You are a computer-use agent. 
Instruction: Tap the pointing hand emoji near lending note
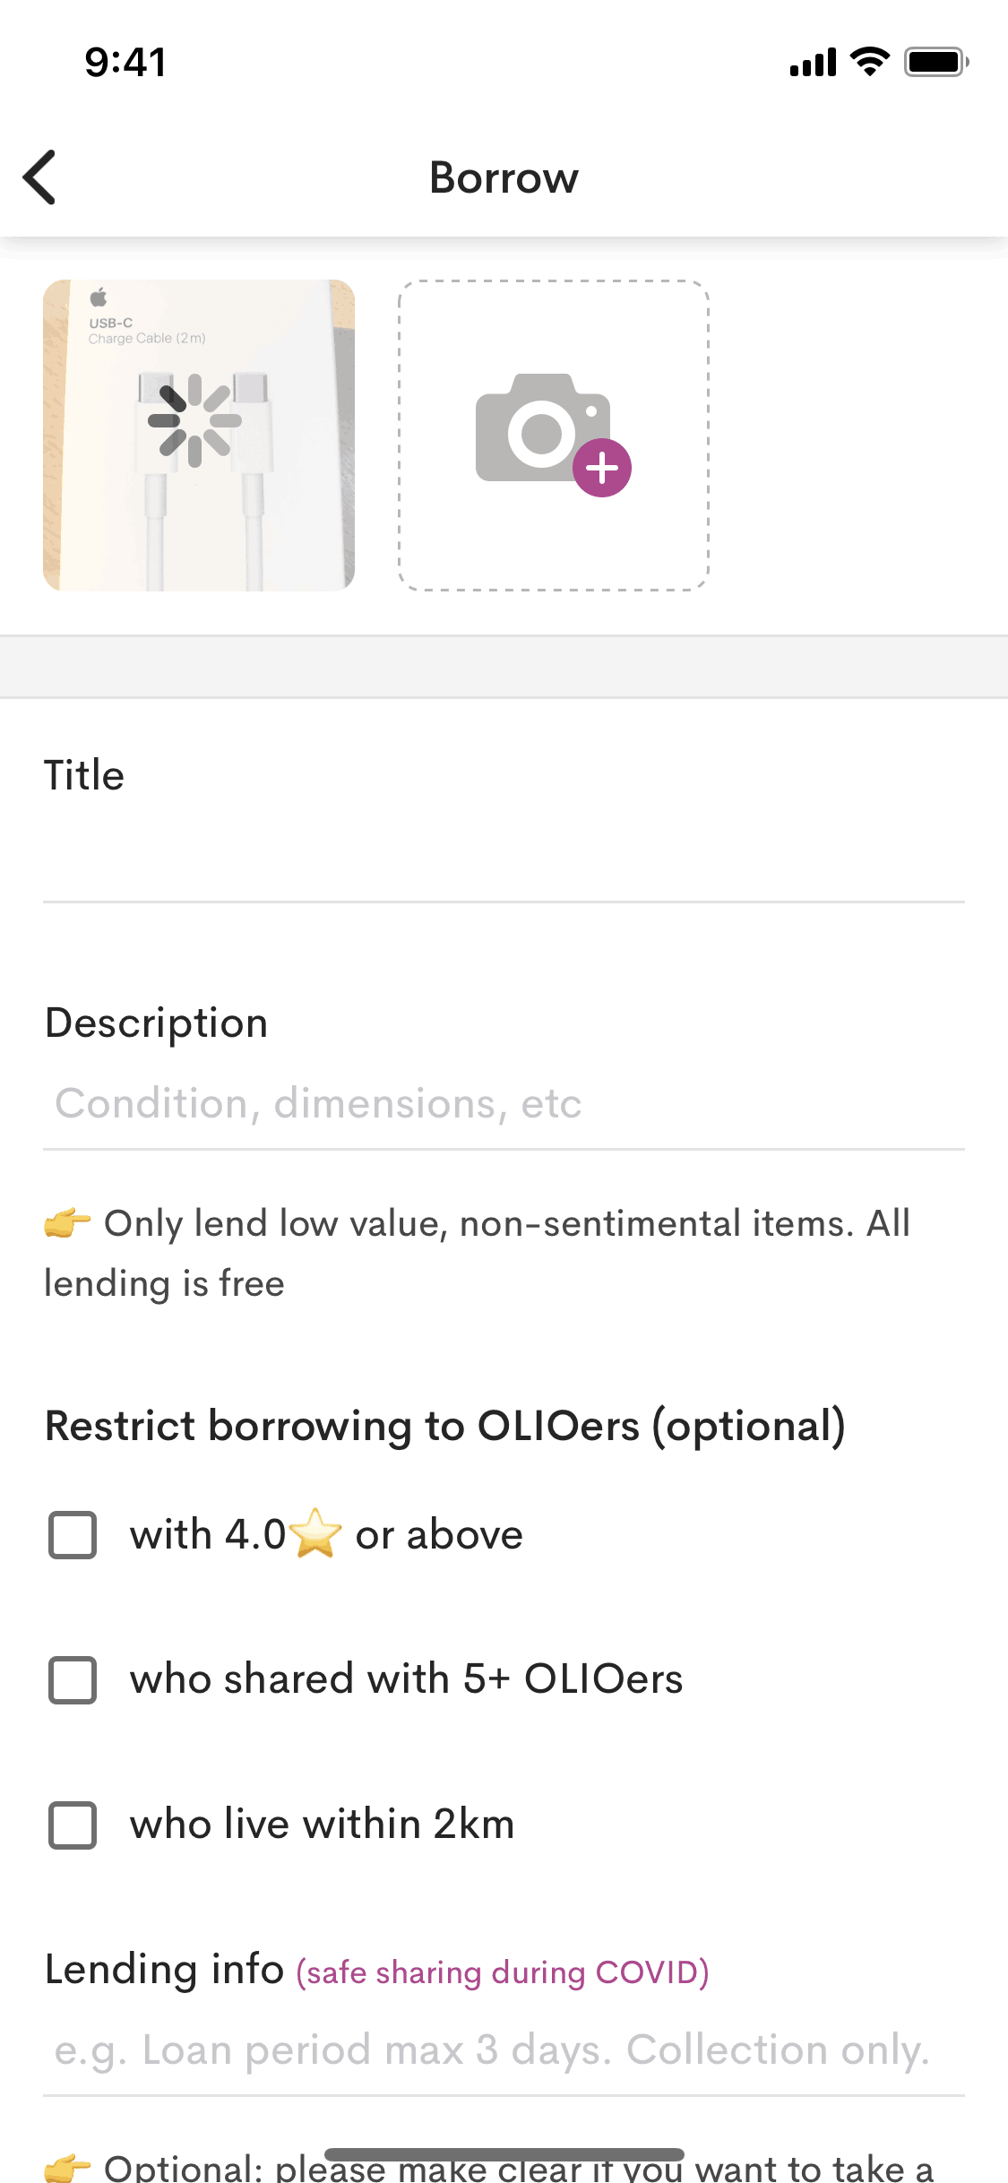[x=67, y=1222]
